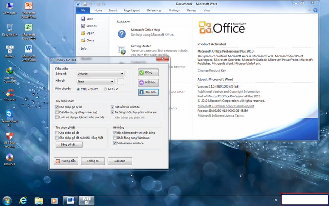
Task: Open the Computer desktop icon
Action: pyautogui.click(x=10, y=8)
